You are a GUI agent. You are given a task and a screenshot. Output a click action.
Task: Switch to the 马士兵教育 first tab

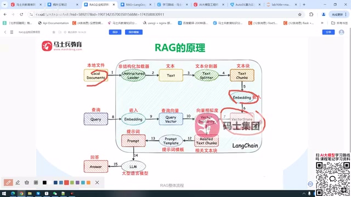pos(26,4)
